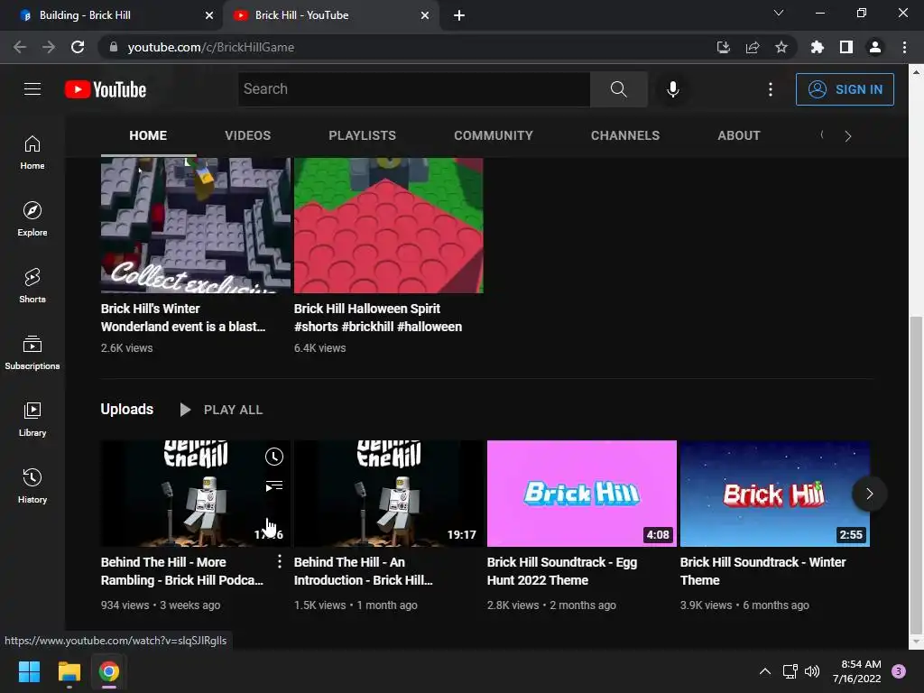This screenshot has height=693, width=924.
Task: Switch to VIDEOS channel tab
Action: 247,135
